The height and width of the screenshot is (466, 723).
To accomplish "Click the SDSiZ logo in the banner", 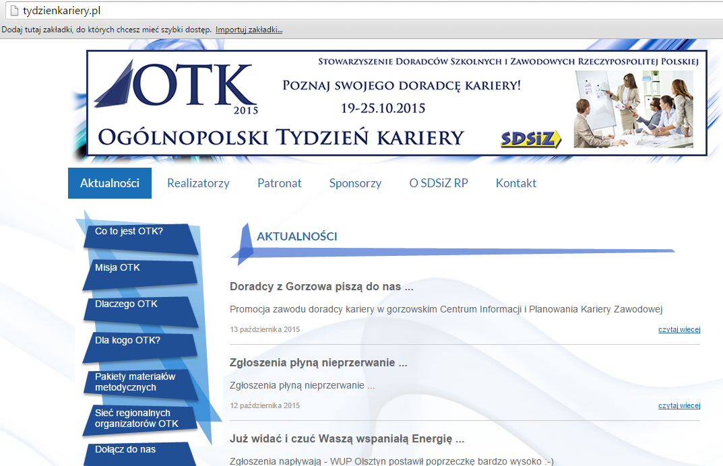I will click(531, 139).
